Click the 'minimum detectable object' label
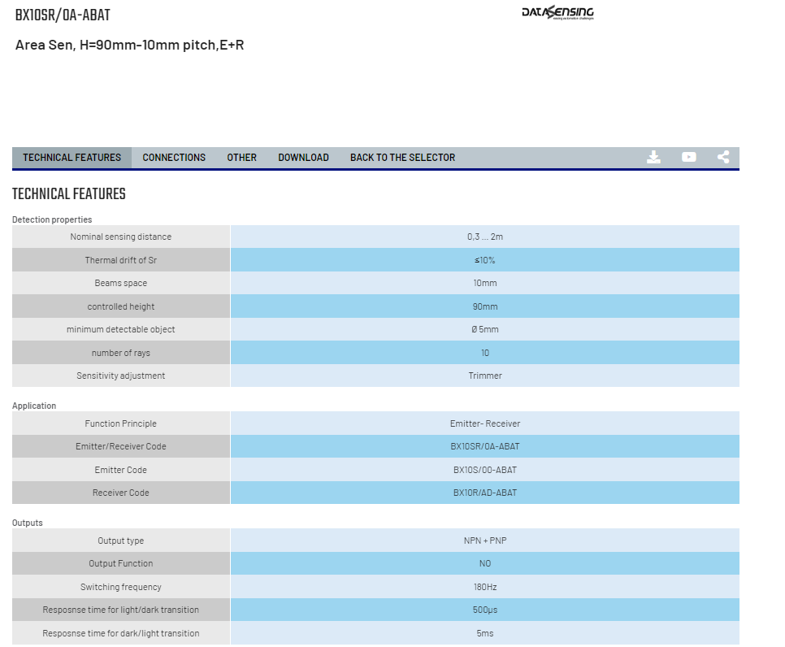This screenshot has width=785, height=647. click(x=120, y=329)
